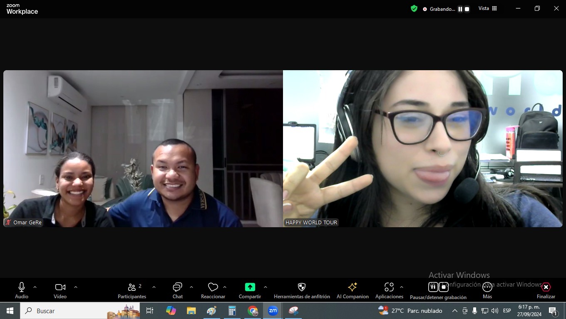This screenshot has width=566, height=319.
Task: Mute the microphone with the Audio button
Action: (x=22, y=290)
